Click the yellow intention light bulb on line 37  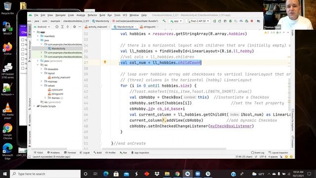(x=105, y=62)
